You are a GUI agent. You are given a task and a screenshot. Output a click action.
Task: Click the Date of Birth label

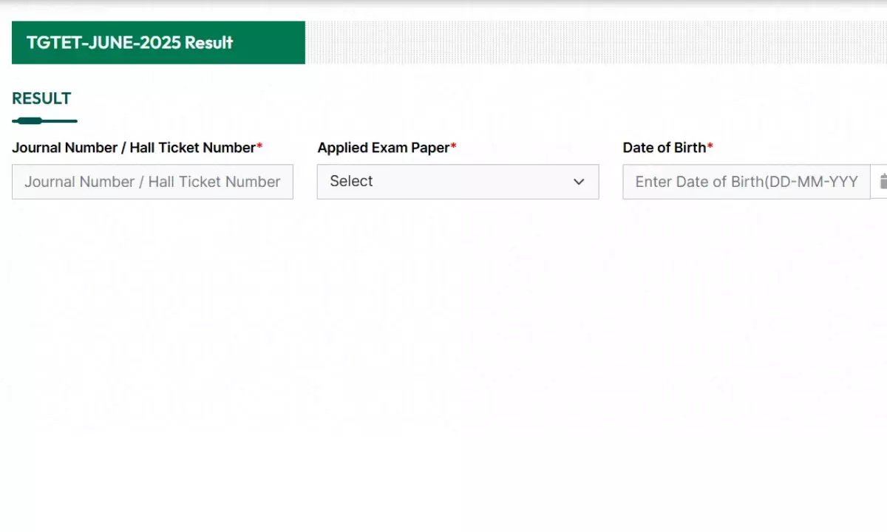coord(664,147)
